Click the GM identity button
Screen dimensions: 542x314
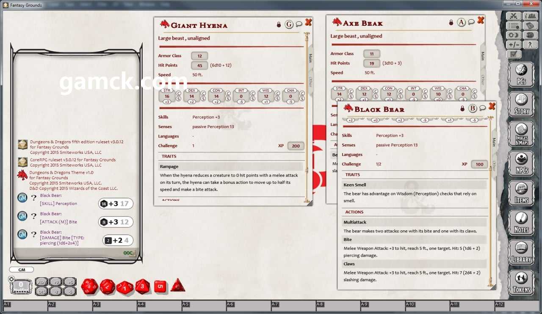(x=21, y=270)
